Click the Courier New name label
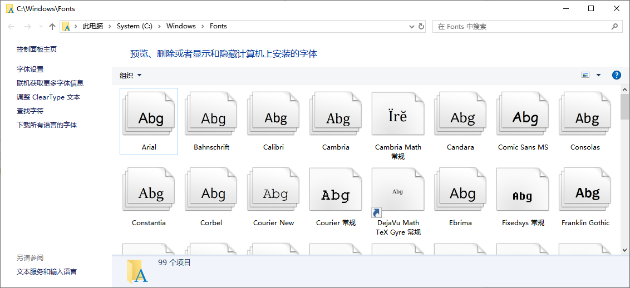 tap(274, 222)
